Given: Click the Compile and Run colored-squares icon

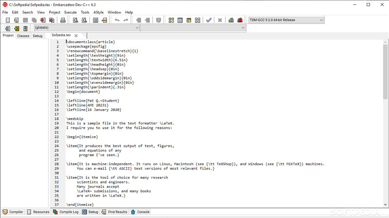Looking at the screenshot, I should point(189,20).
